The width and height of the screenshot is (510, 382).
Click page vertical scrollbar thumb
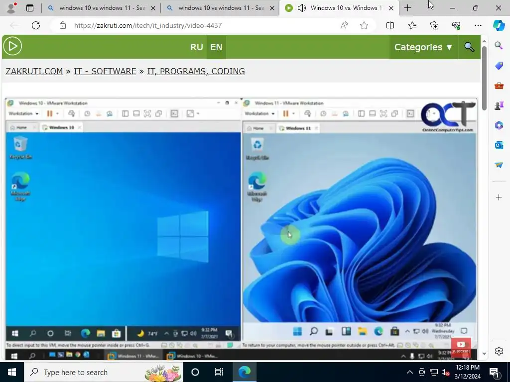point(484,78)
